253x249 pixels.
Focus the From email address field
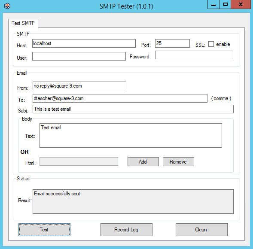pyautogui.click(x=79, y=86)
